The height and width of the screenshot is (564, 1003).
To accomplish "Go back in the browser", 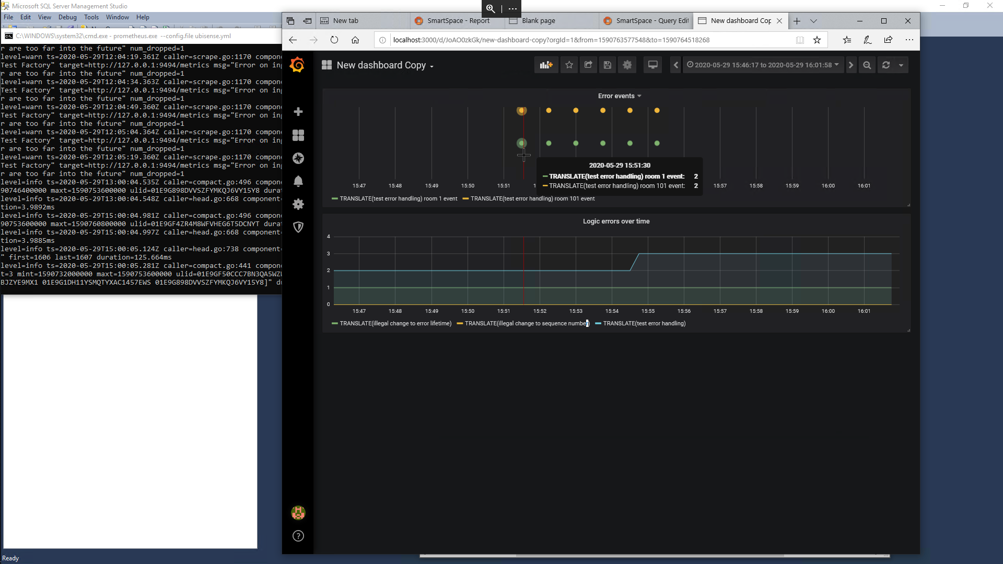I will point(293,40).
